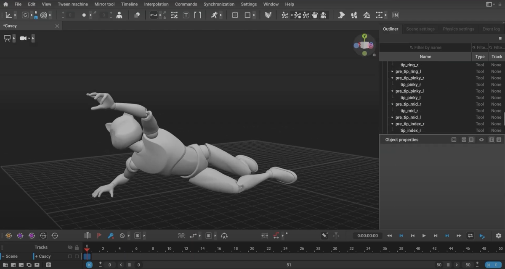Toggle the visibility eye above Tracks
Image resolution: width=505 pixels, height=269 pixels.
click(x=70, y=247)
